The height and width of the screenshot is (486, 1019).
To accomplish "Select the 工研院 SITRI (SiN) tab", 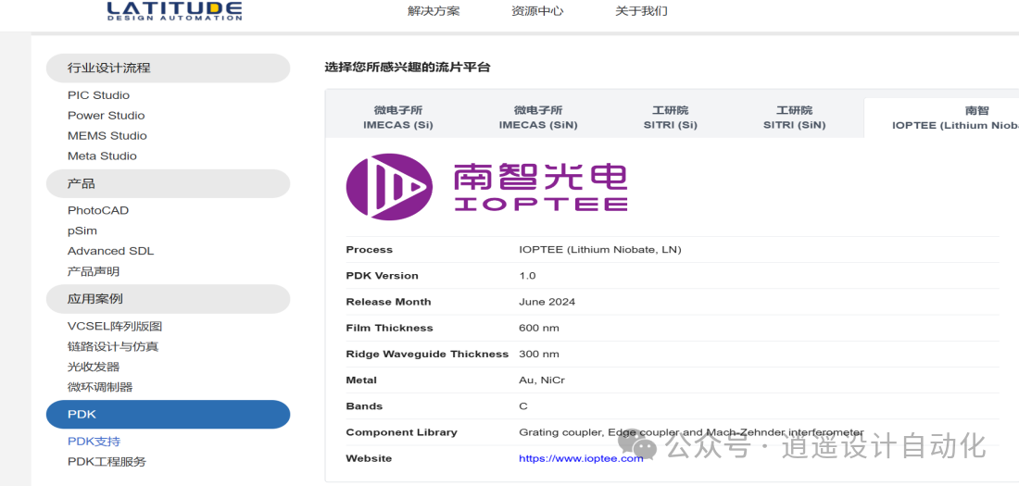I will 794,118.
